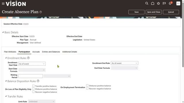
Task: Check Recover negative balance on employment termination
Action: 87,88
